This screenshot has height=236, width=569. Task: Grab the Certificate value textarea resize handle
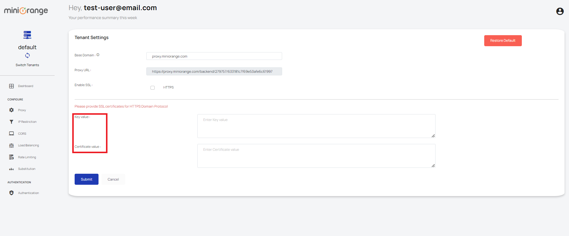click(433, 166)
